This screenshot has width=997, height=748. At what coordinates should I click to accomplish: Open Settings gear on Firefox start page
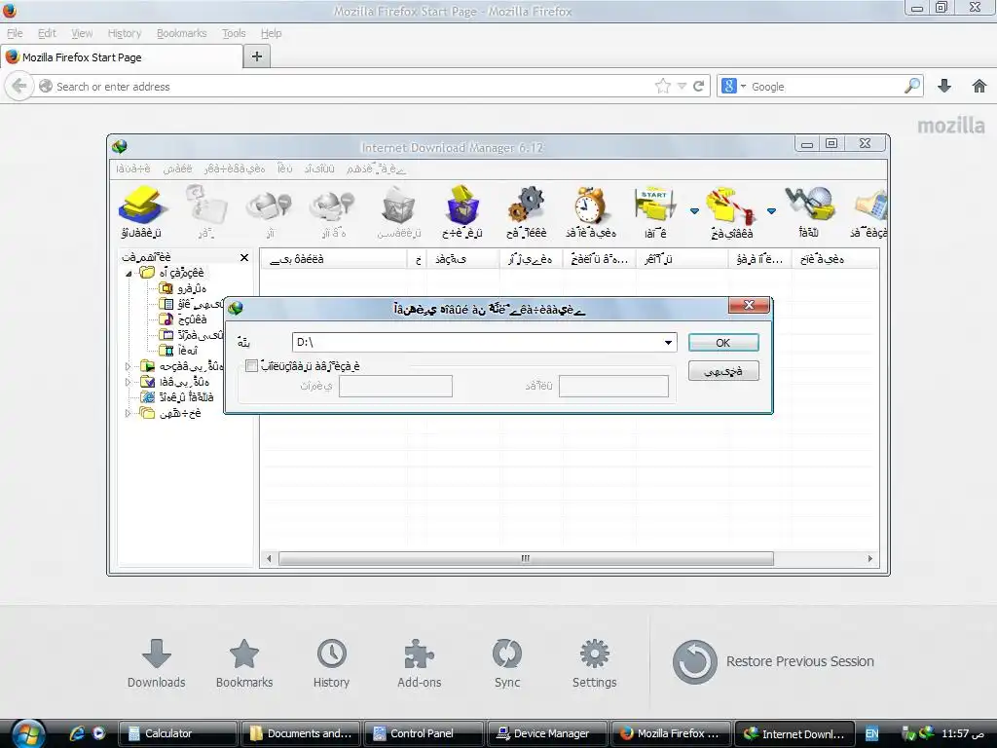[595, 663]
